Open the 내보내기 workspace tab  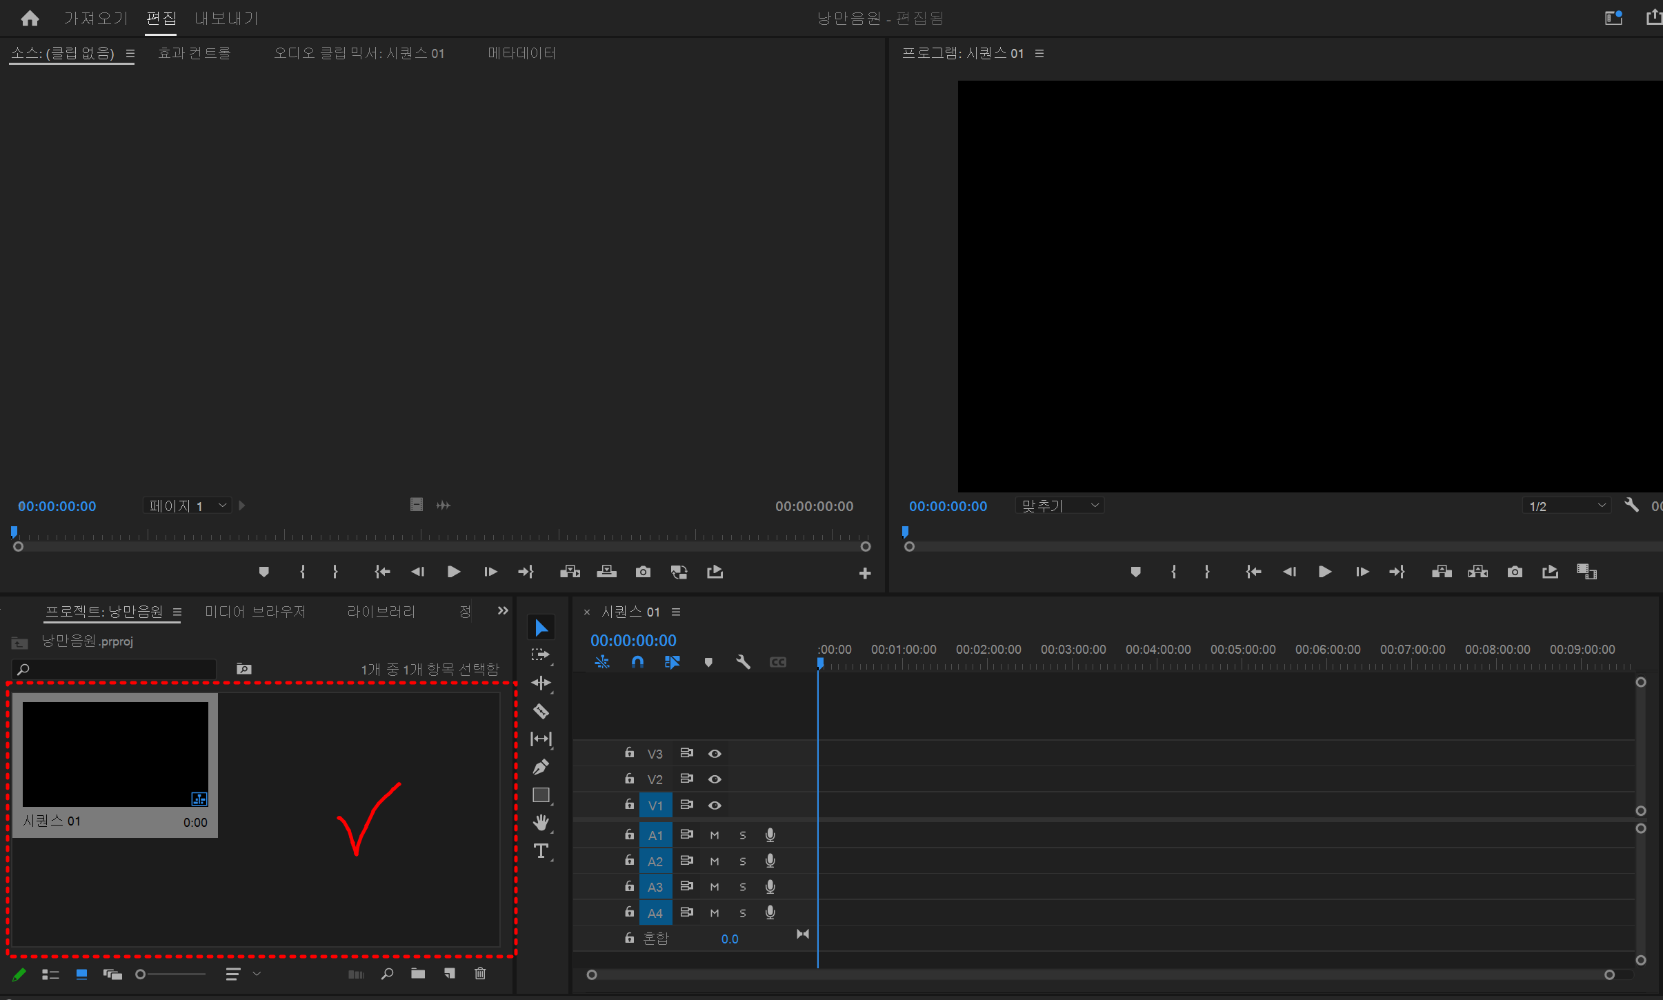pos(226,18)
